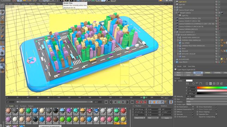
Task: Enable the Separate Pass checkbox
Action: coord(216,114)
